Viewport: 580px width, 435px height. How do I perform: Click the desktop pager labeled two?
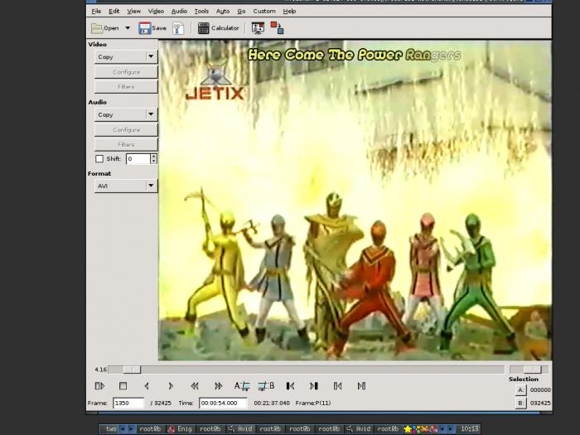tap(110, 429)
